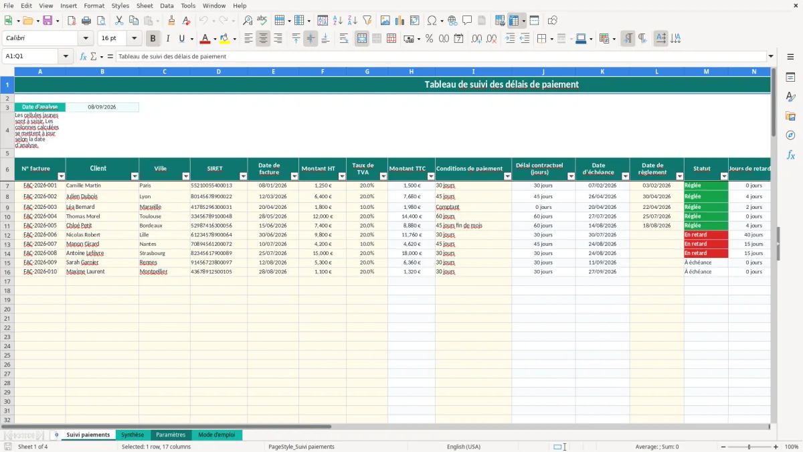Image resolution: width=803 pixels, height=452 pixels.
Task: Click the Export as PDF icon
Action: [x=72, y=21]
